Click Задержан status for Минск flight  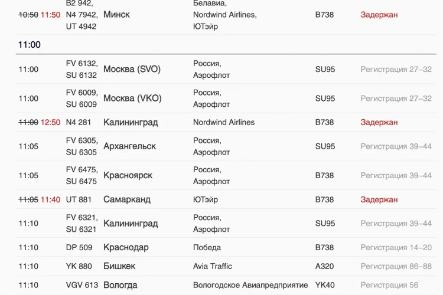coord(379,15)
